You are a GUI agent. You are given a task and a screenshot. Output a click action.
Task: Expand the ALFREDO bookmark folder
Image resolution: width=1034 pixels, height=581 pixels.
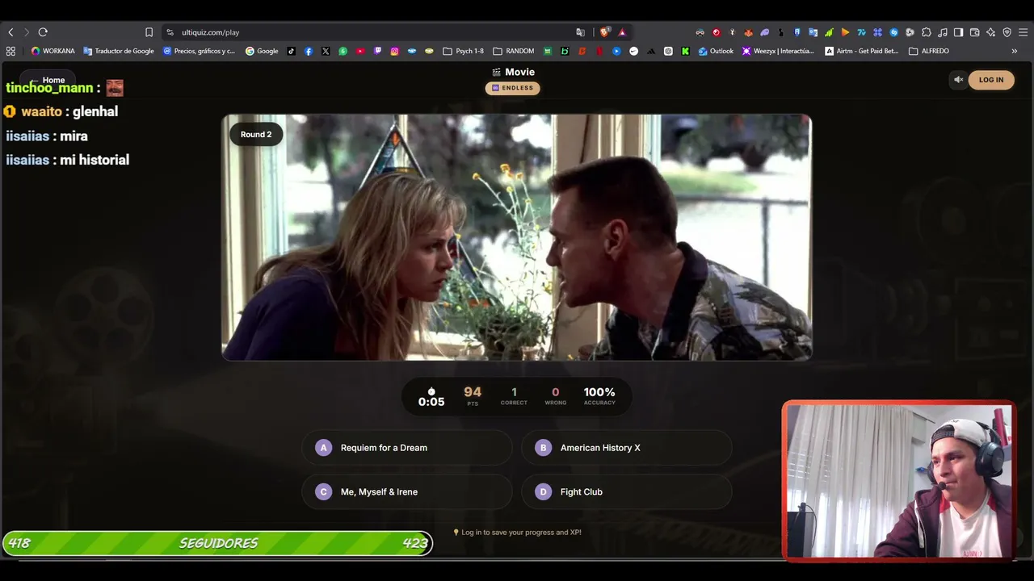click(x=929, y=51)
